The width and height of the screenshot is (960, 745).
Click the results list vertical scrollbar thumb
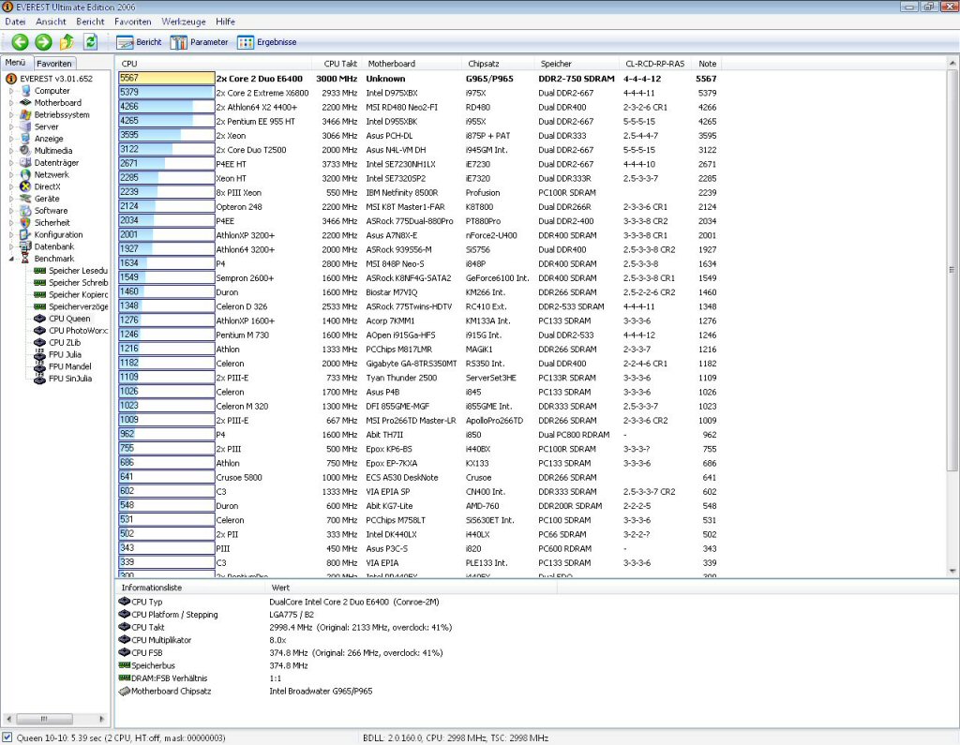952,270
